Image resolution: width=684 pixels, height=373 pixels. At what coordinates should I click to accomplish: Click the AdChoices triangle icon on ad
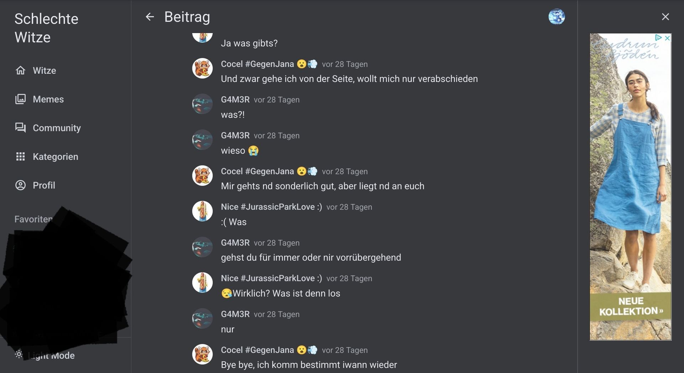658,38
